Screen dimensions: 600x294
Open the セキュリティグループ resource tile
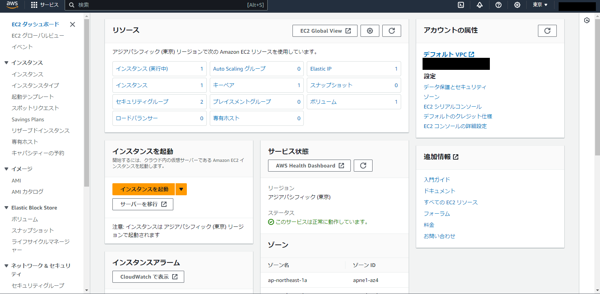[x=159, y=102]
